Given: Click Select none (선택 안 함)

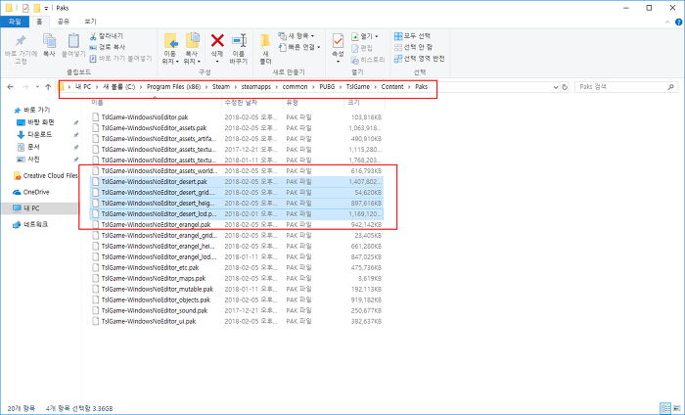Looking at the screenshot, I should click(x=413, y=47).
